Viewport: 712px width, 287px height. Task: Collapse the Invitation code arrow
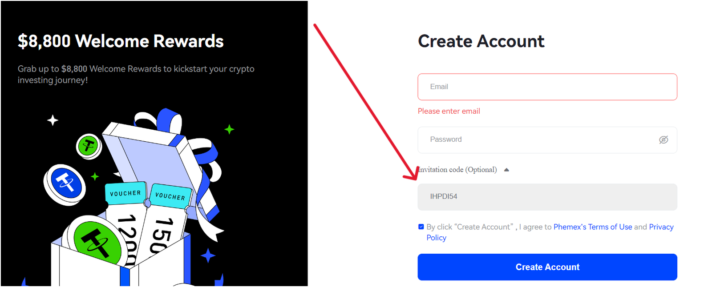(506, 170)
